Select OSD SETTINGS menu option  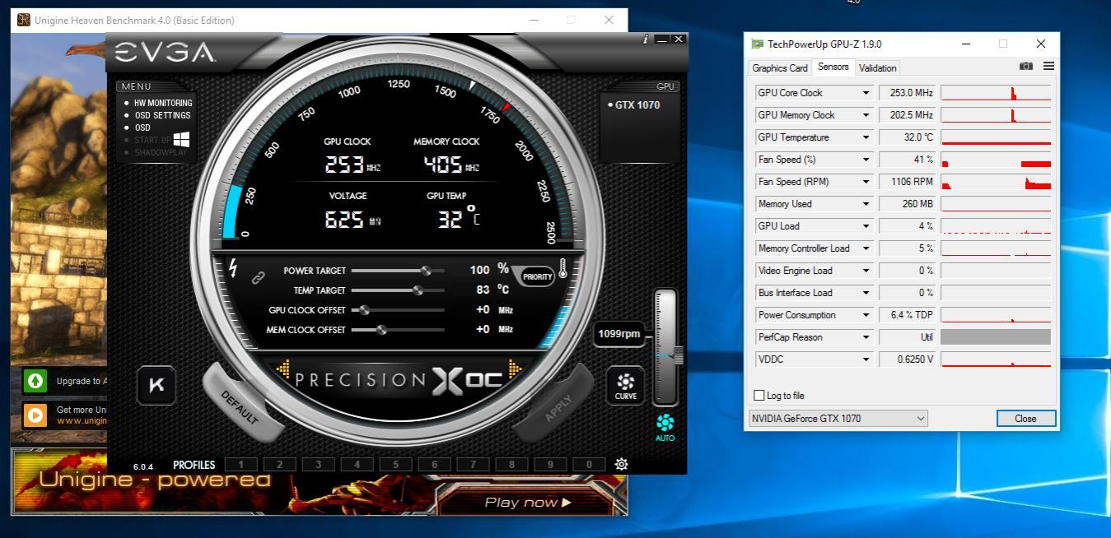click(162, 115)
